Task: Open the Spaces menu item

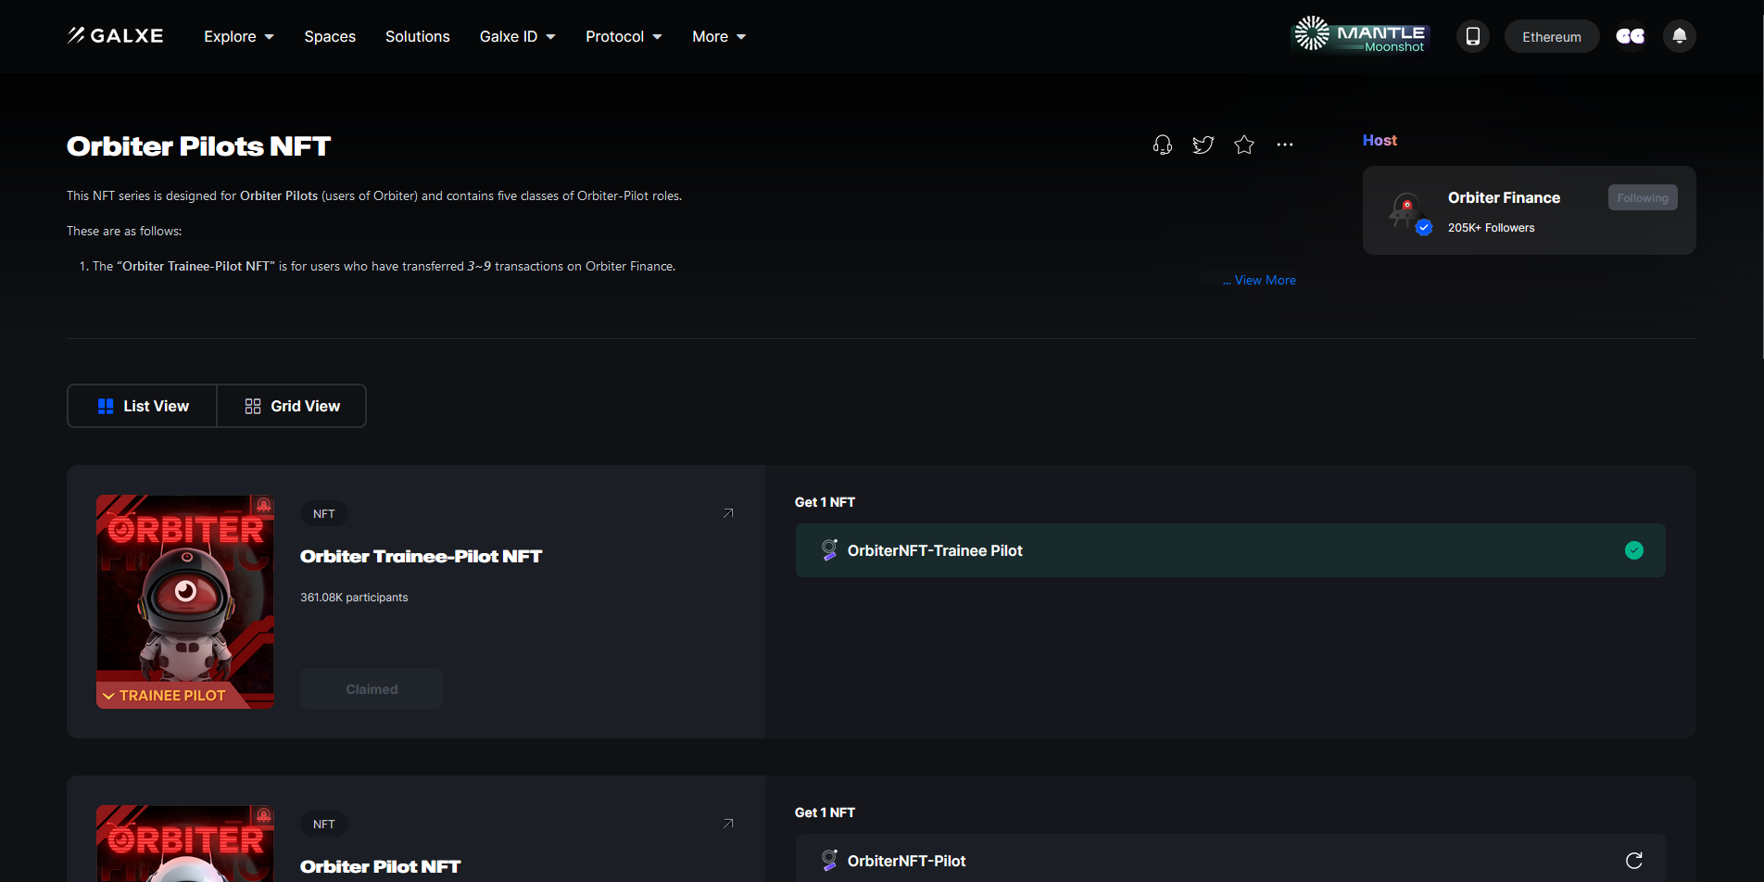Action: (330, 36)
